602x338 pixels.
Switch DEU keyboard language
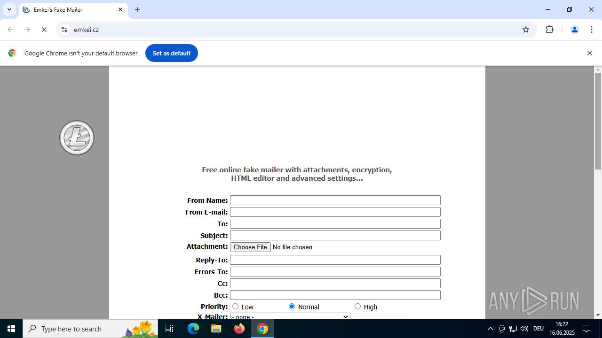539,329
